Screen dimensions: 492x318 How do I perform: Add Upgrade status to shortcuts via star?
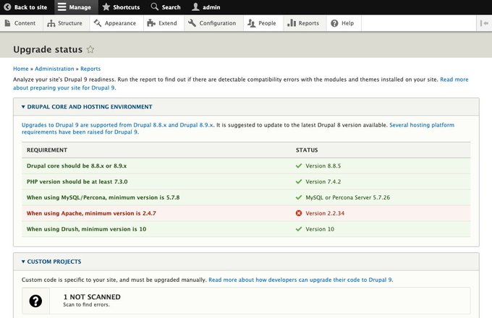(x=90, y=49)
